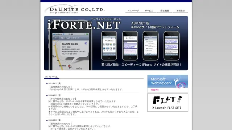Click the second small iPhone image in the banner
Image resolution: width=232 pixels, height=130 pixels.
pyautogui.click(x=130, y=46)
